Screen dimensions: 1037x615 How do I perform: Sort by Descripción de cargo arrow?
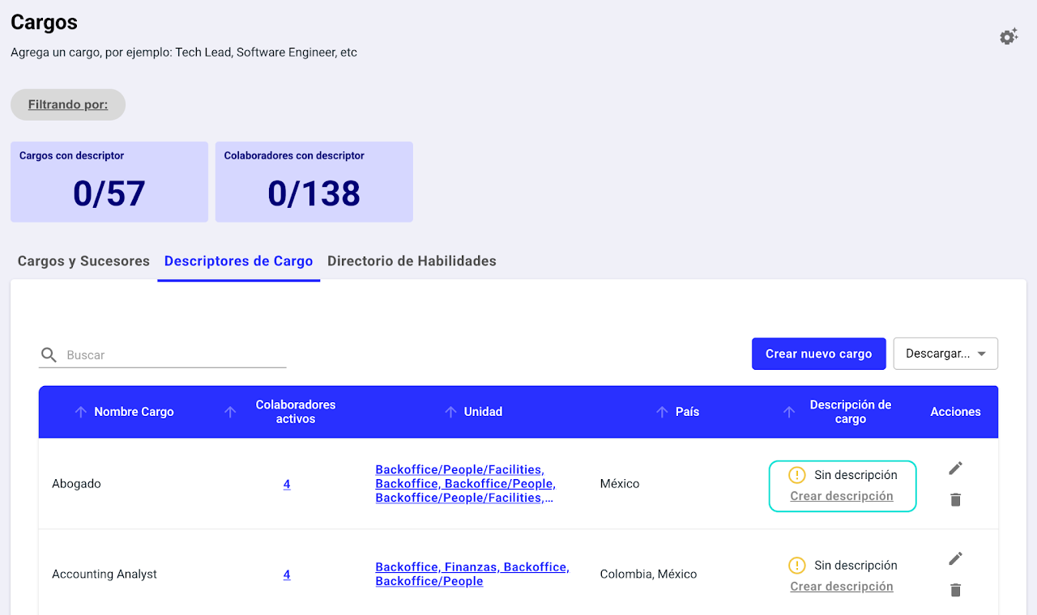pos(789,412)
